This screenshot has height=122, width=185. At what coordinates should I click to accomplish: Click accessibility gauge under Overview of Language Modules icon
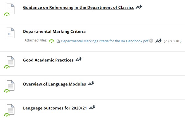[x=7, y=91]
